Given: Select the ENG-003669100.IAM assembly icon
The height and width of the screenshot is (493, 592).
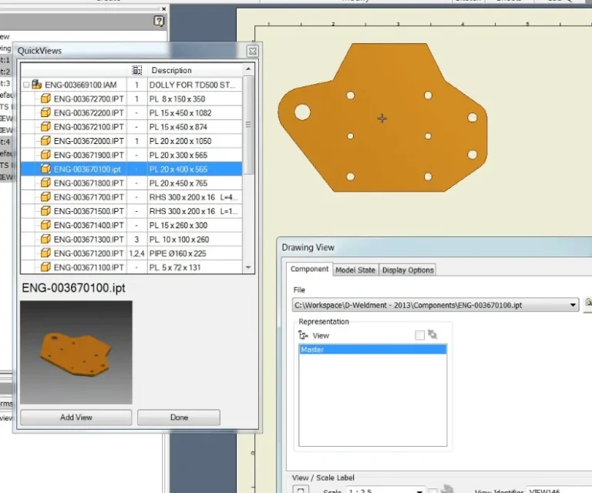Looking at the screenshot, I should [x=37, y=85].
